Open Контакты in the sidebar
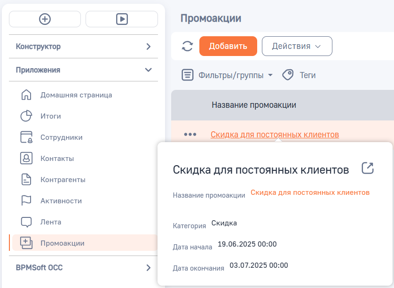 pos(57,159)
